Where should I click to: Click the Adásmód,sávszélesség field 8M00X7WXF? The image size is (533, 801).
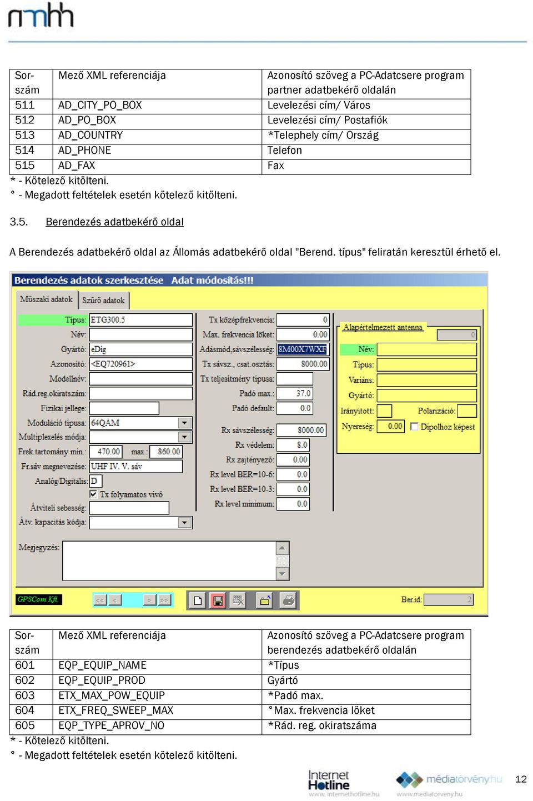[303, 349]
